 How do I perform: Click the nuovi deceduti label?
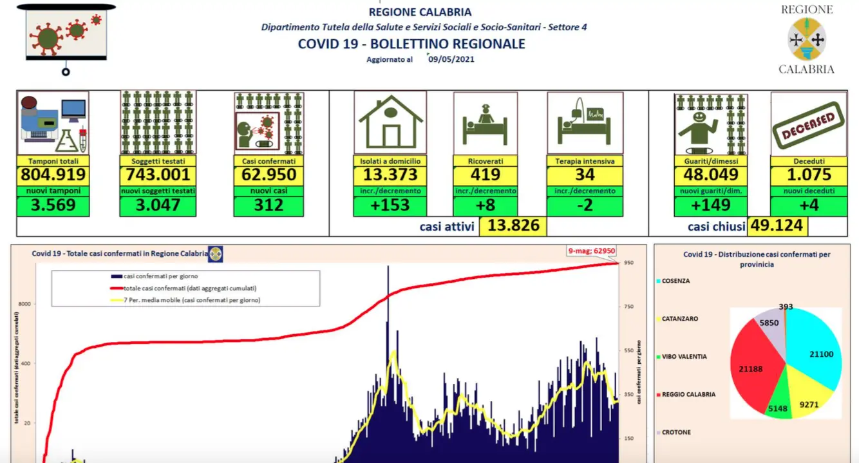point(807,191)
